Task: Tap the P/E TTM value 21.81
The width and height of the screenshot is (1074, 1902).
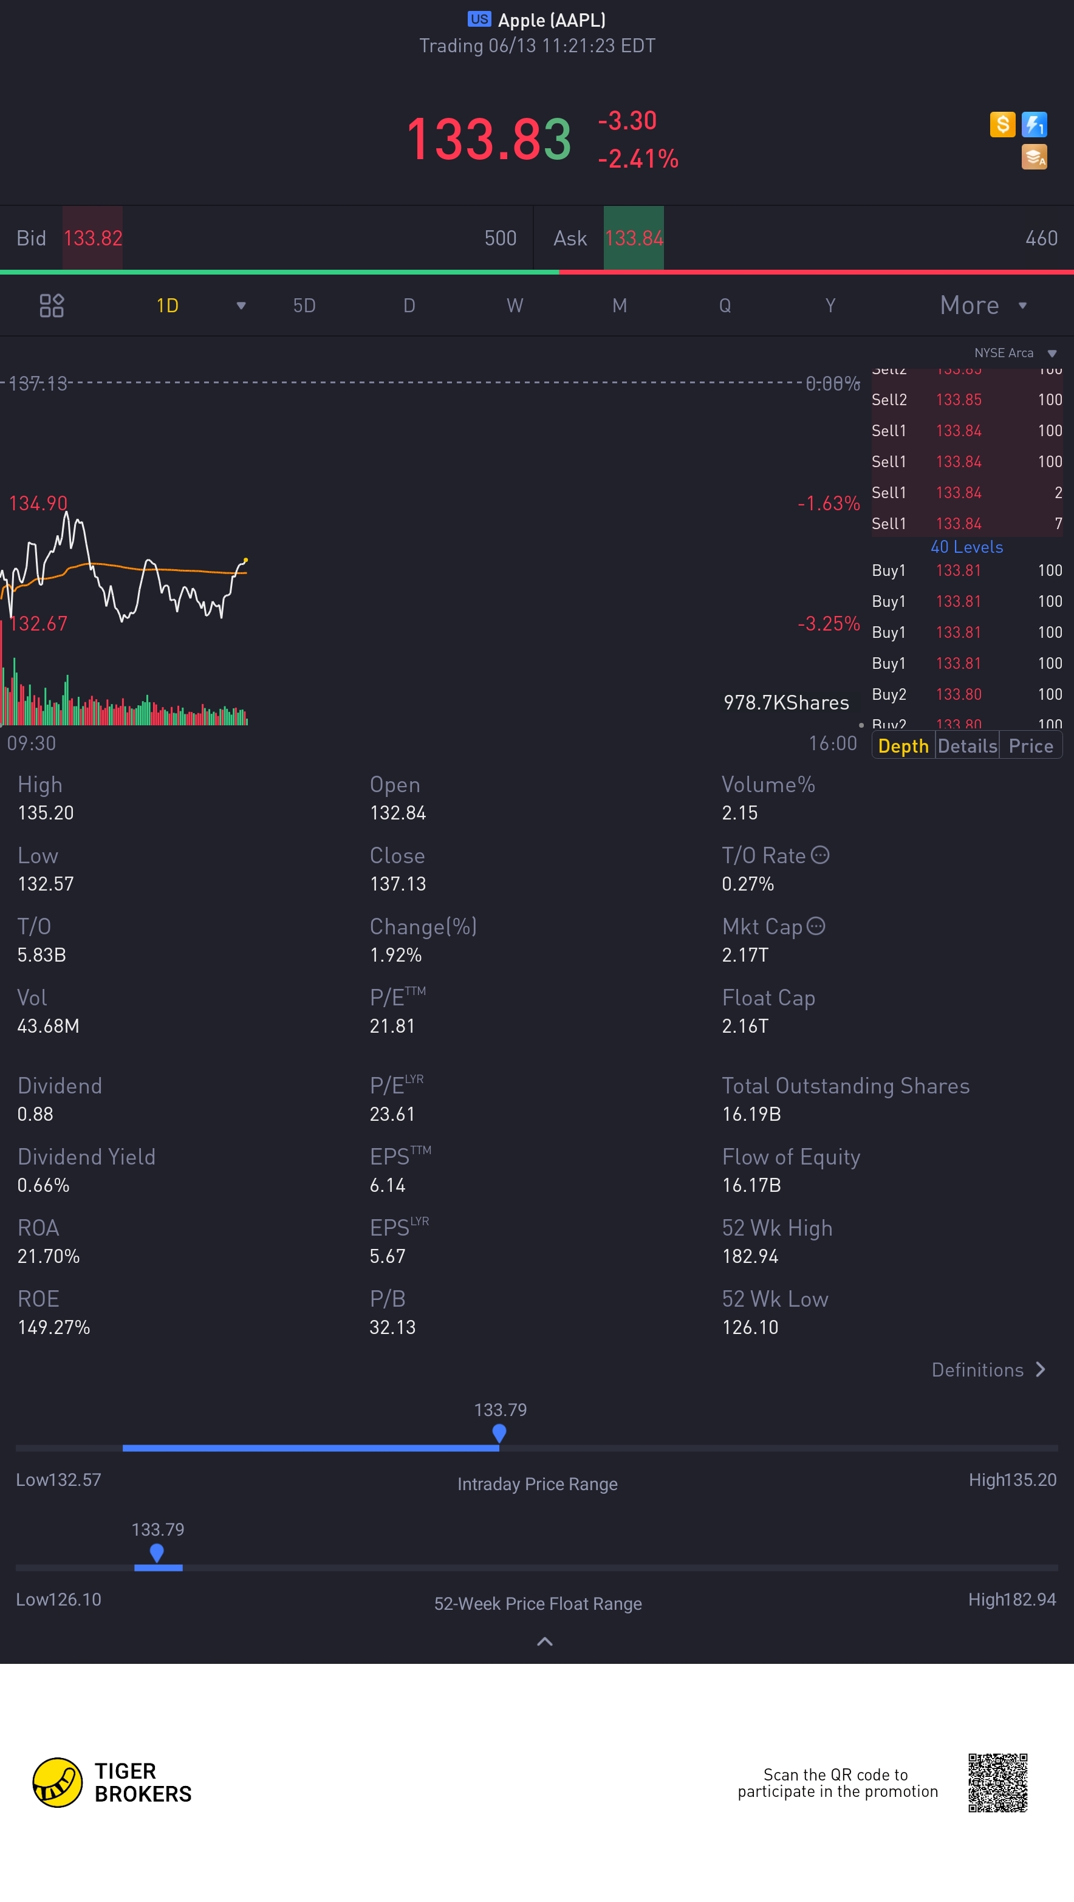Action: coord(392,1025)
